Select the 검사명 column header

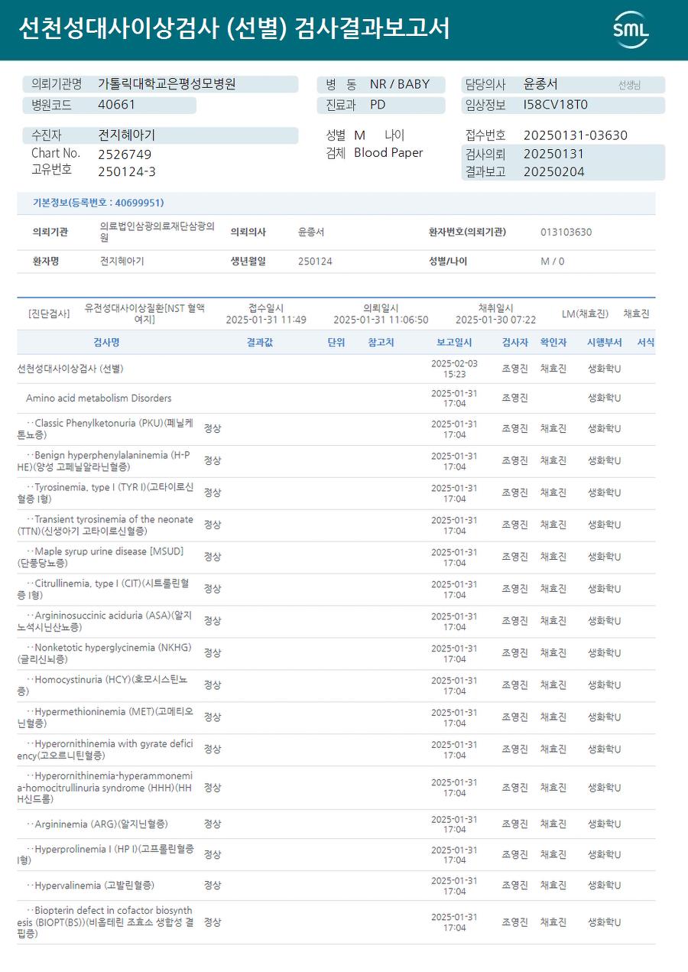tap(106, 343)
